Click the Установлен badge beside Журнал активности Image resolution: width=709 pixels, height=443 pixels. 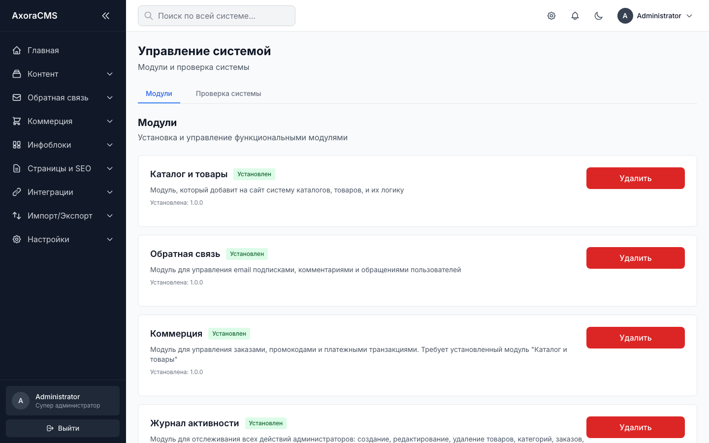[266, 423]
